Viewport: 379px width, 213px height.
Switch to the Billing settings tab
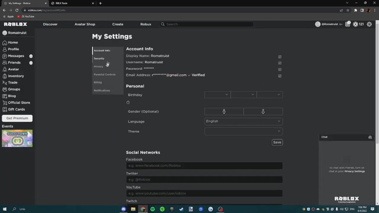(x=108, y=82)
